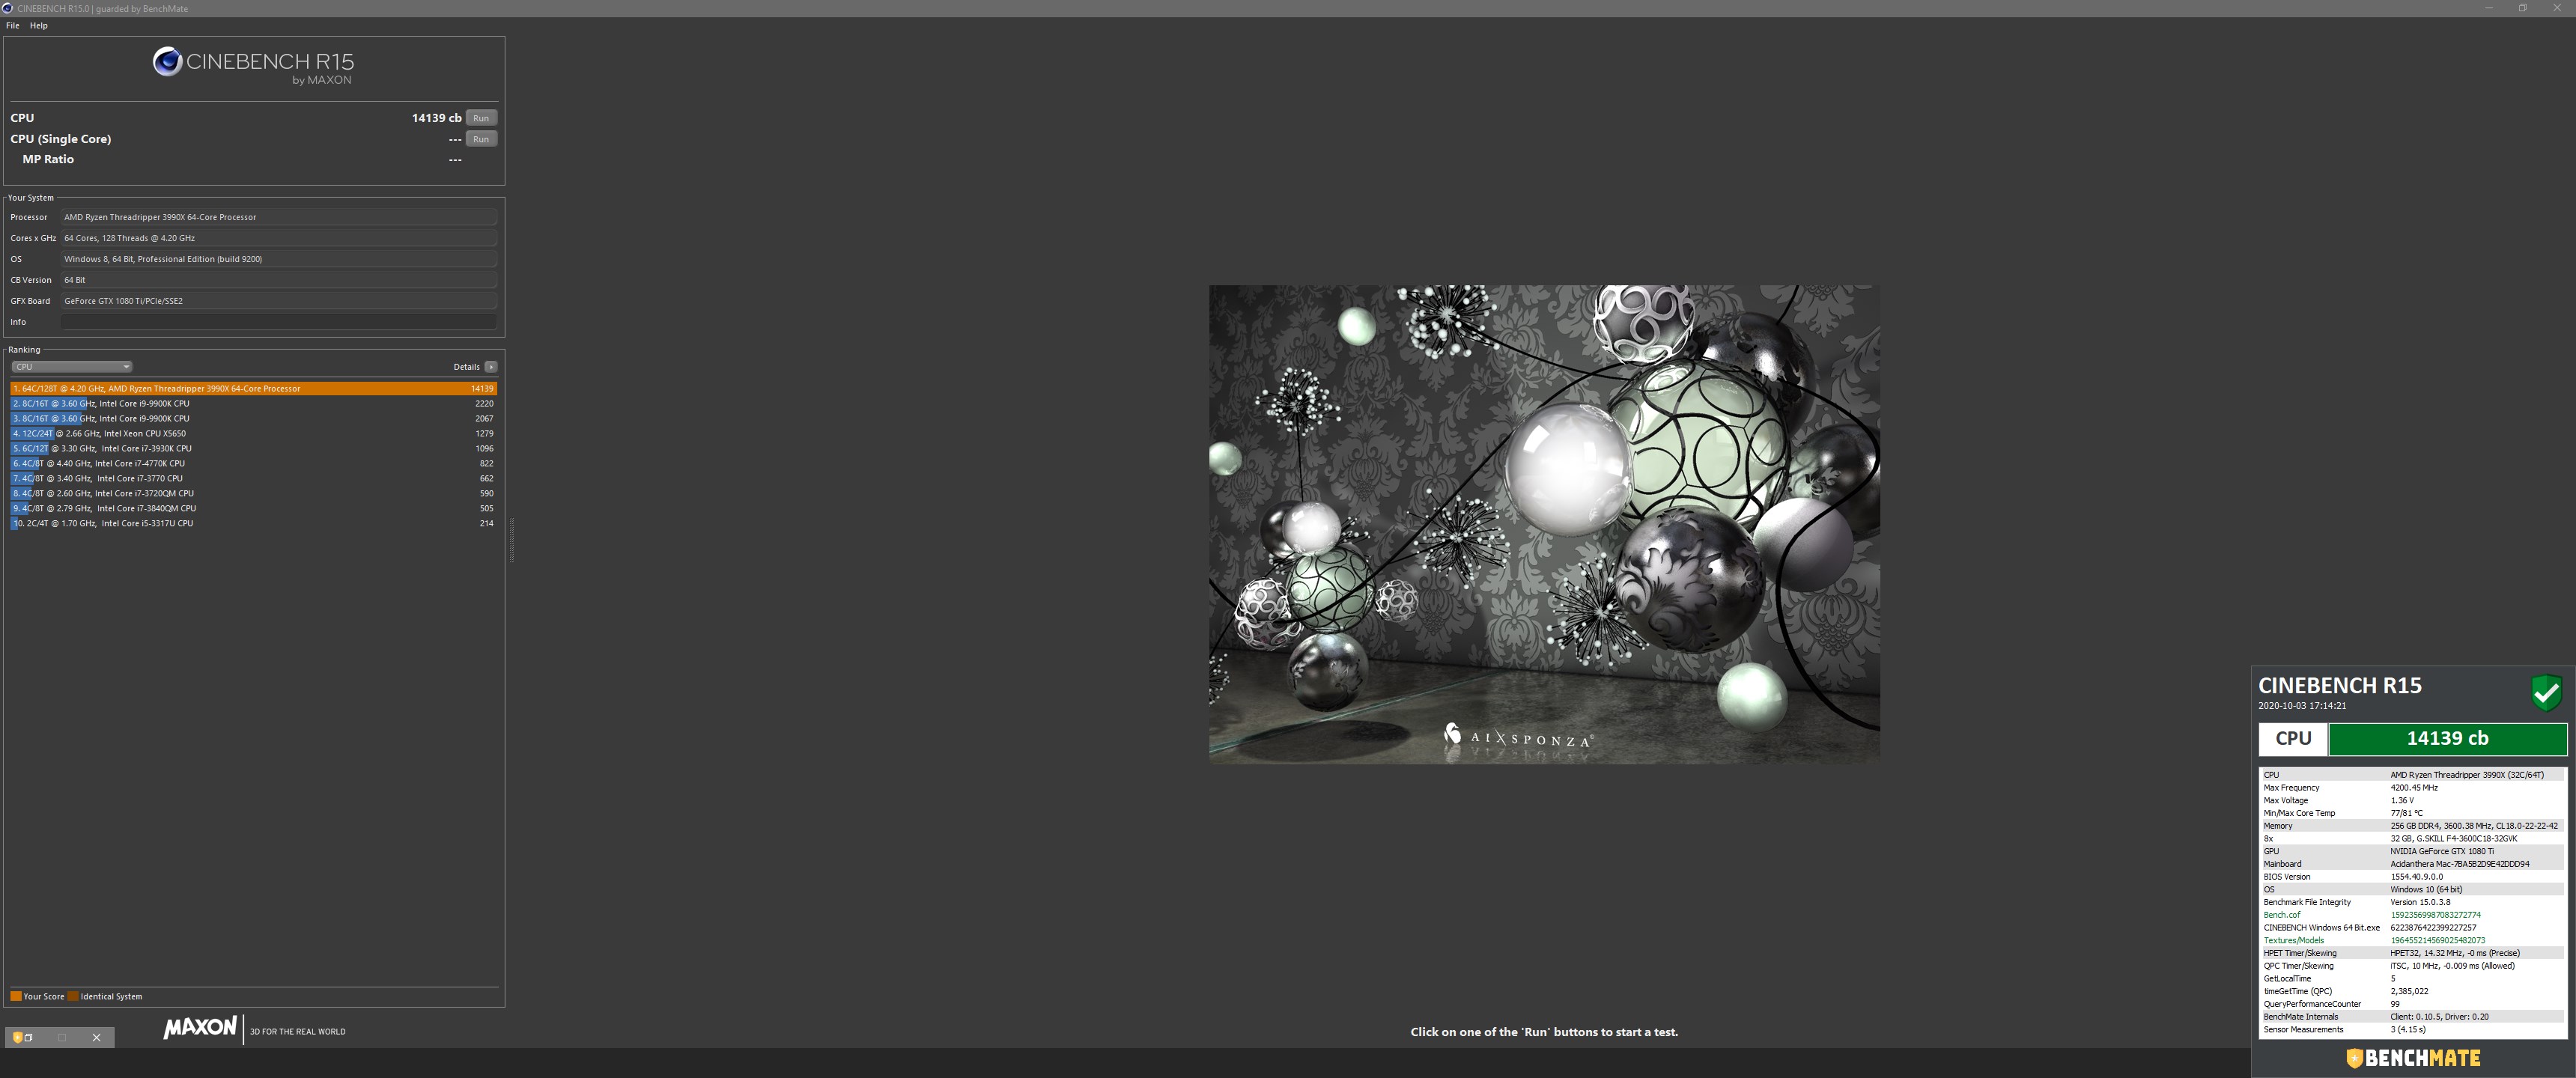Click the Processor field AMD Ryzen Threadripper 3990X

tap(279, 217)
